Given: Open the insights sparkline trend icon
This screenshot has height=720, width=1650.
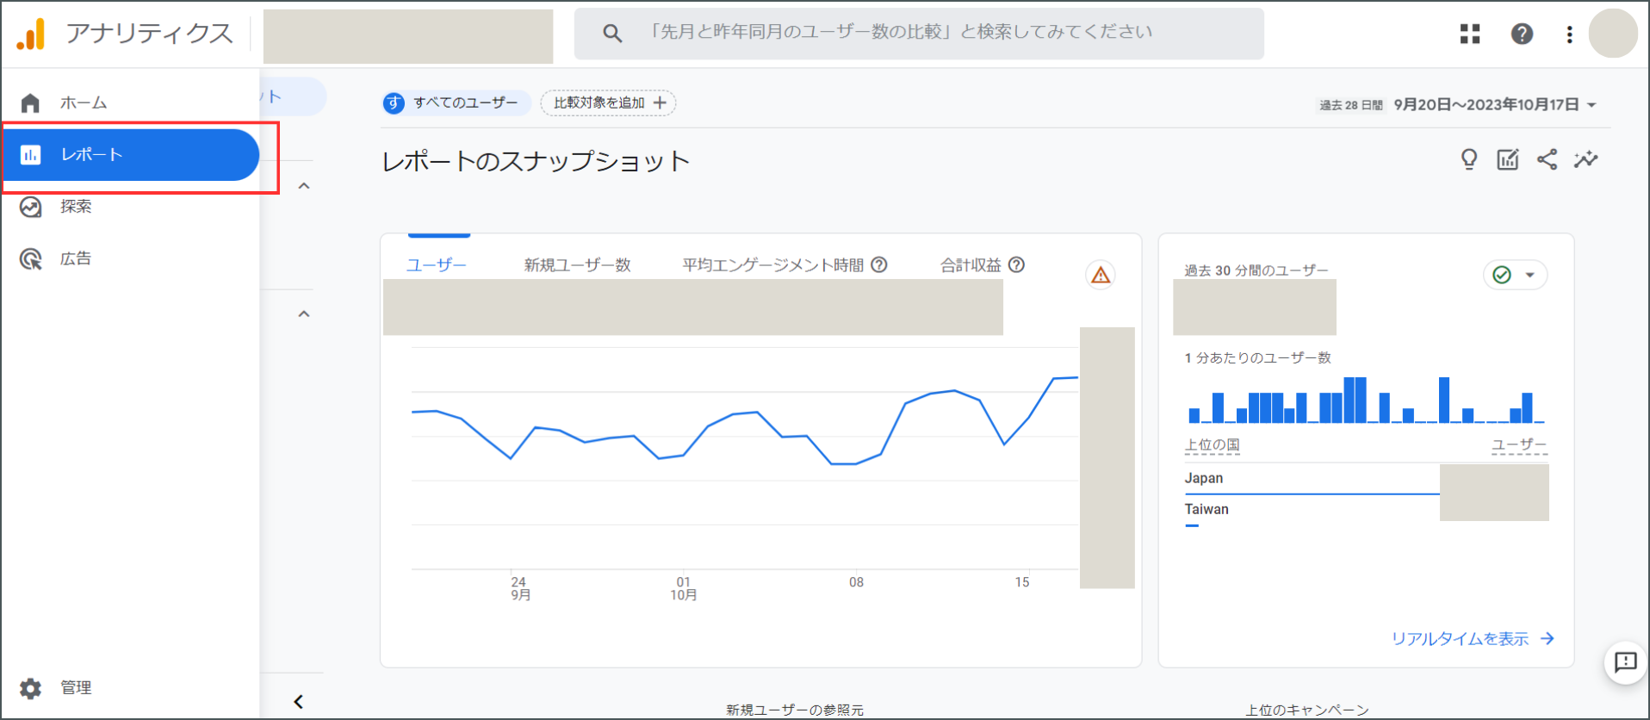Looking at the screenshot, I should pos(1585,159).
